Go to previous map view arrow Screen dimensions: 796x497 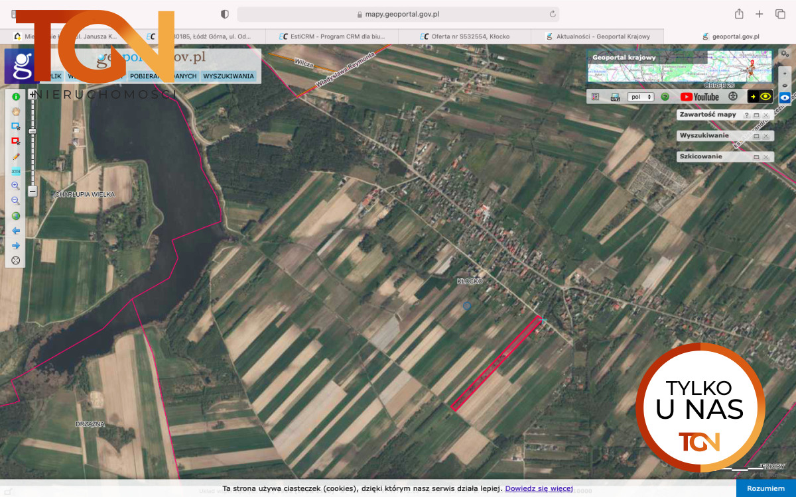click(x=15, y=231)
